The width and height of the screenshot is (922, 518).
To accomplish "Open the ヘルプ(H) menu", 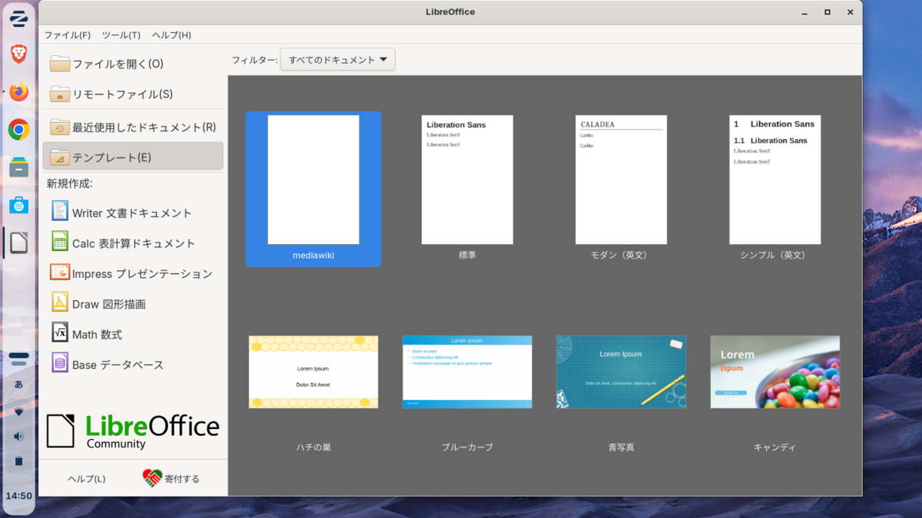I will point(171,35).
